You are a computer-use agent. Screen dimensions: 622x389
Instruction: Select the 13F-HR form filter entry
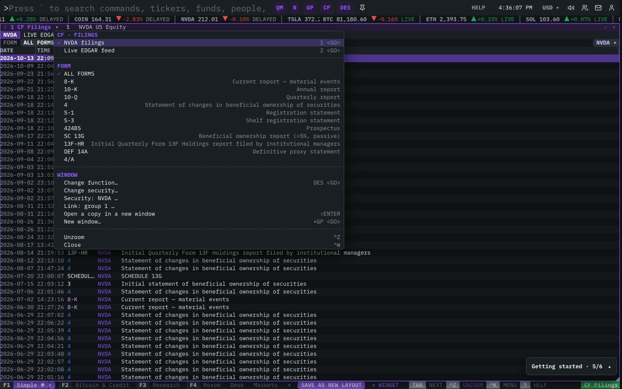click(199, 144)
